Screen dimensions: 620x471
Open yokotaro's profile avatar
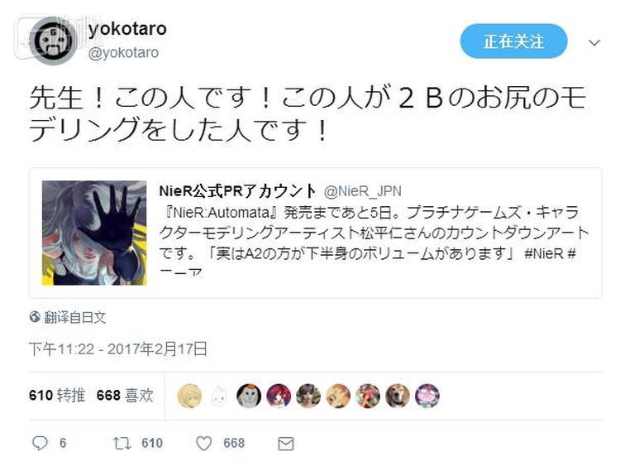click(x=54, y=41)
